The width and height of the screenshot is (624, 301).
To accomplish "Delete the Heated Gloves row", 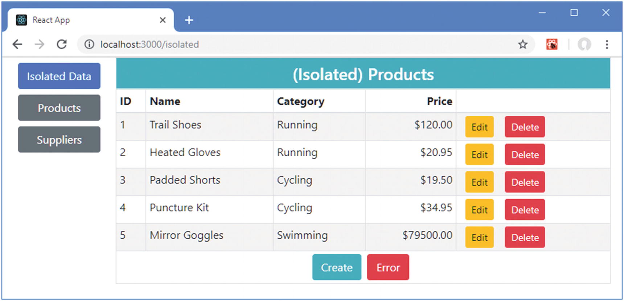I will [525, 154].
